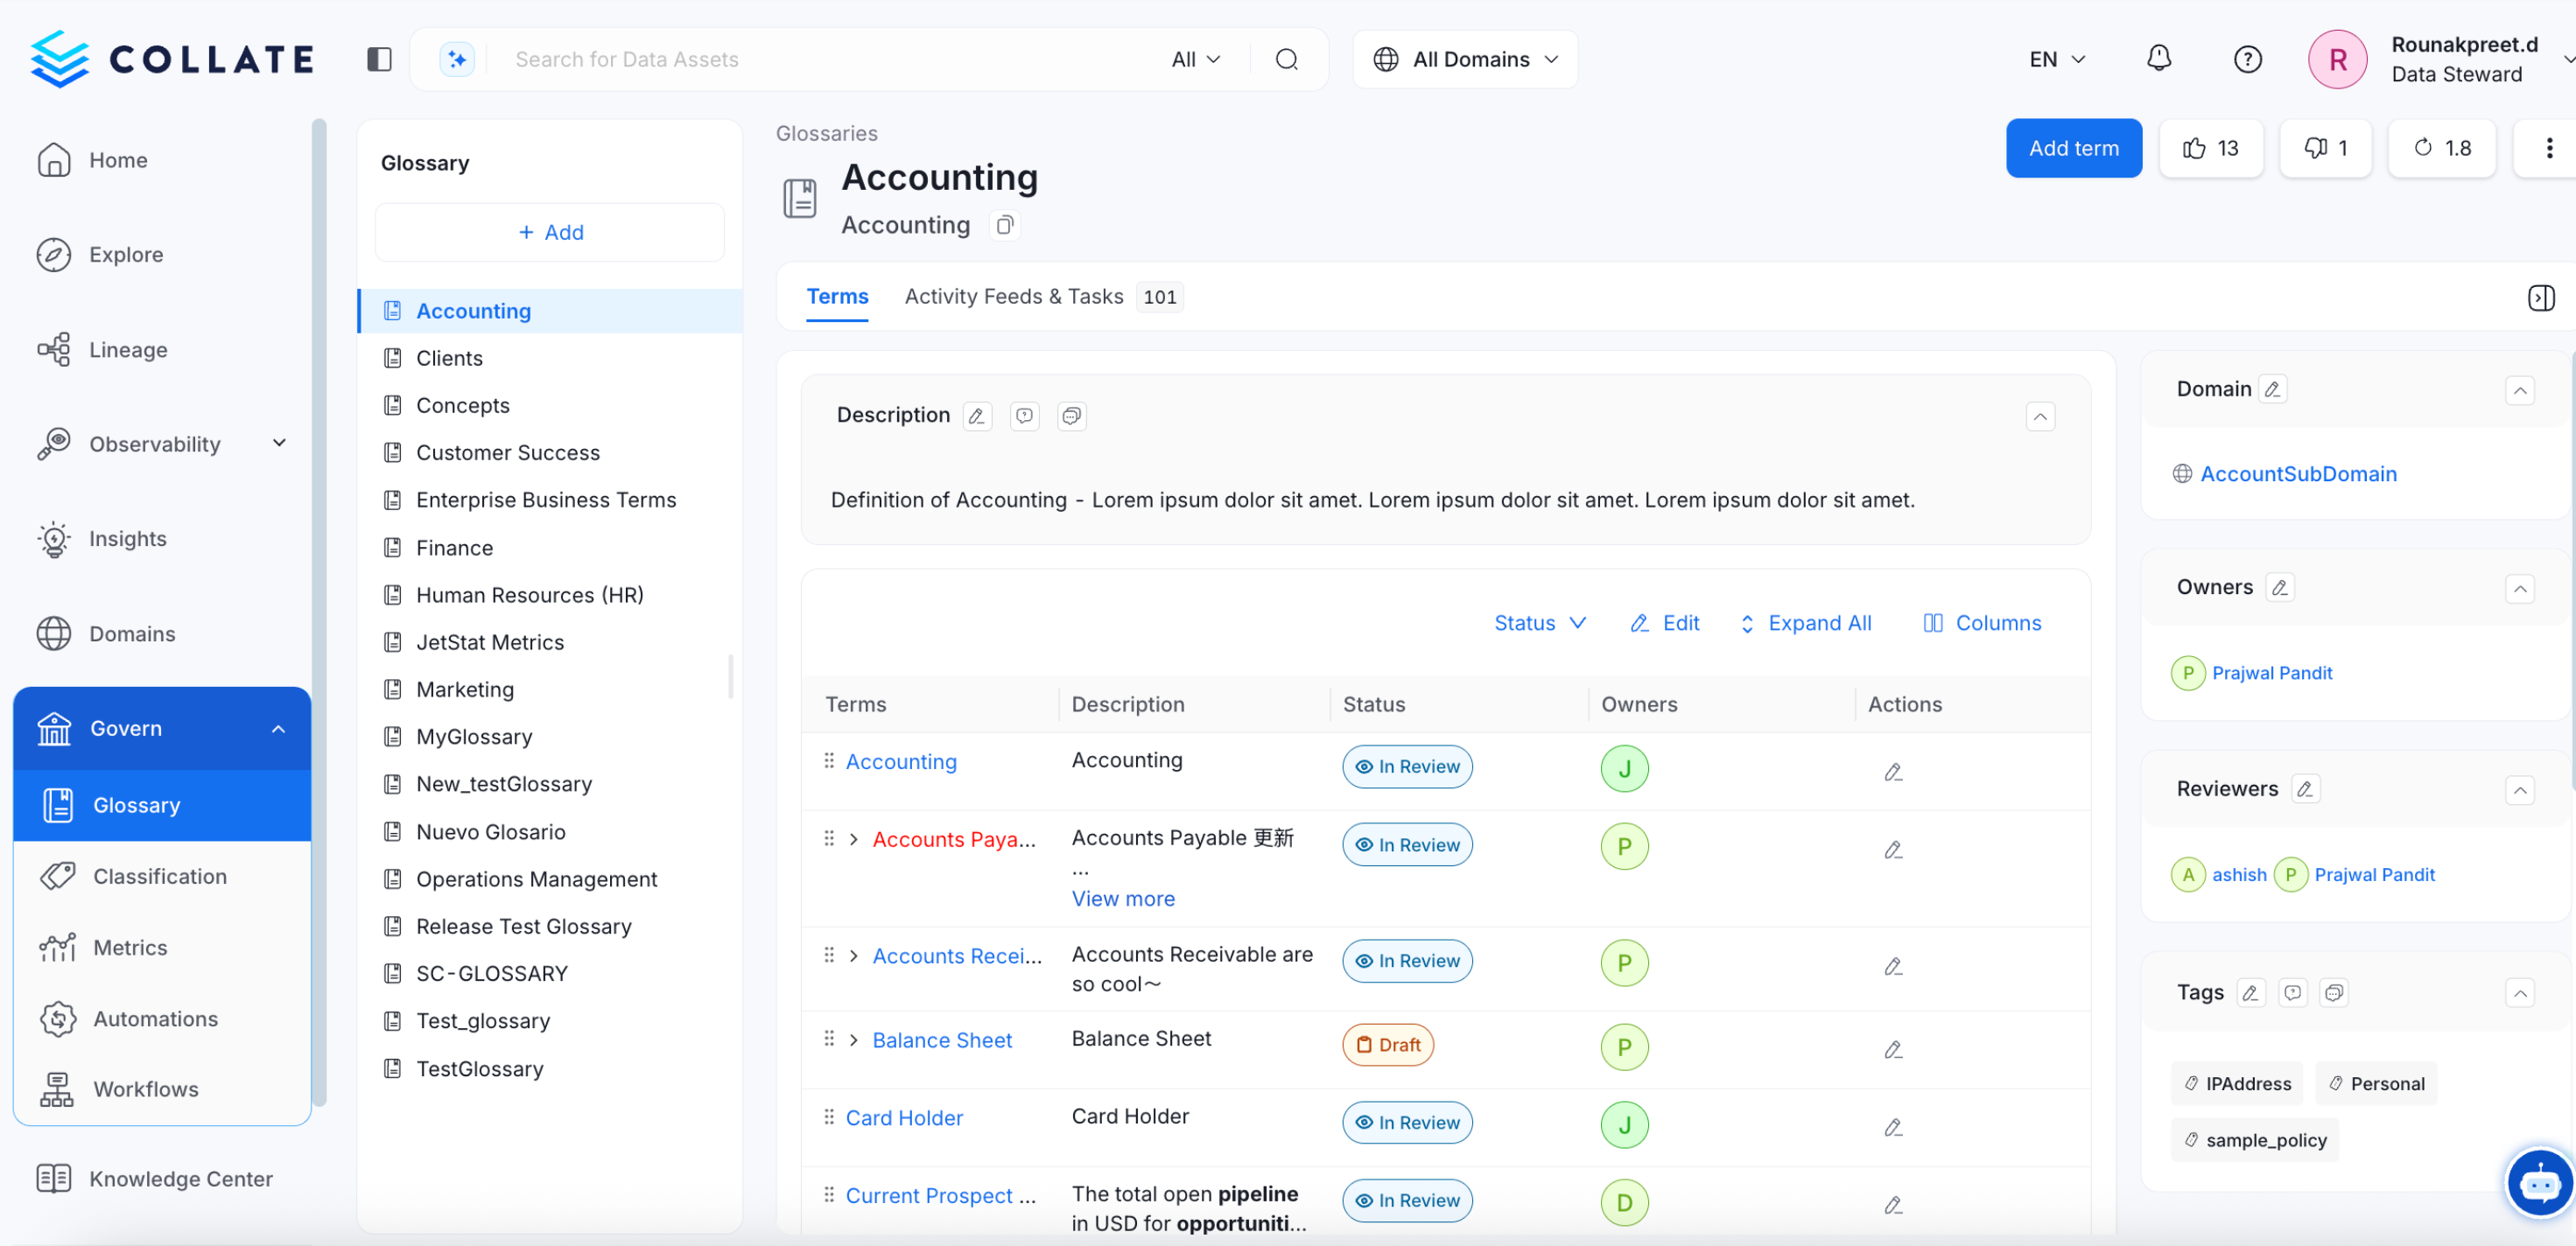Open the Status filter dropdown
The image size is (2576, 1246).
pos(1540,622)
